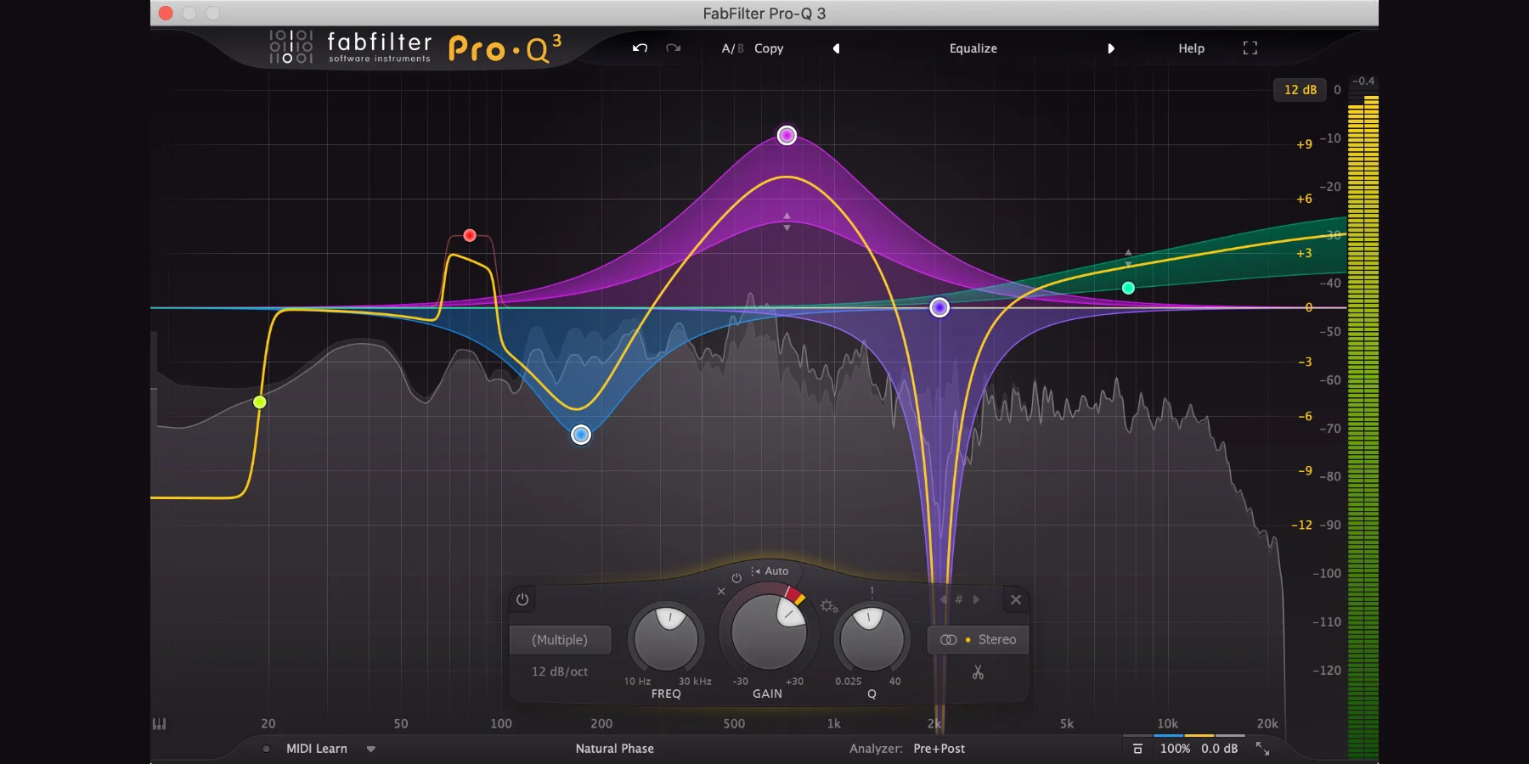Click the undo arrow icon
The height and width of the screenshot is (764, 1529).
point(640,48)
